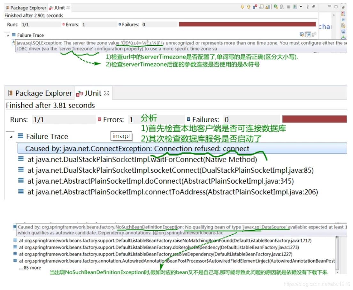Select JUnit tab in 2.901 seconds panel
Image resolution: width=353 pixels, height=290 pixels.
[x=57, y=8]
